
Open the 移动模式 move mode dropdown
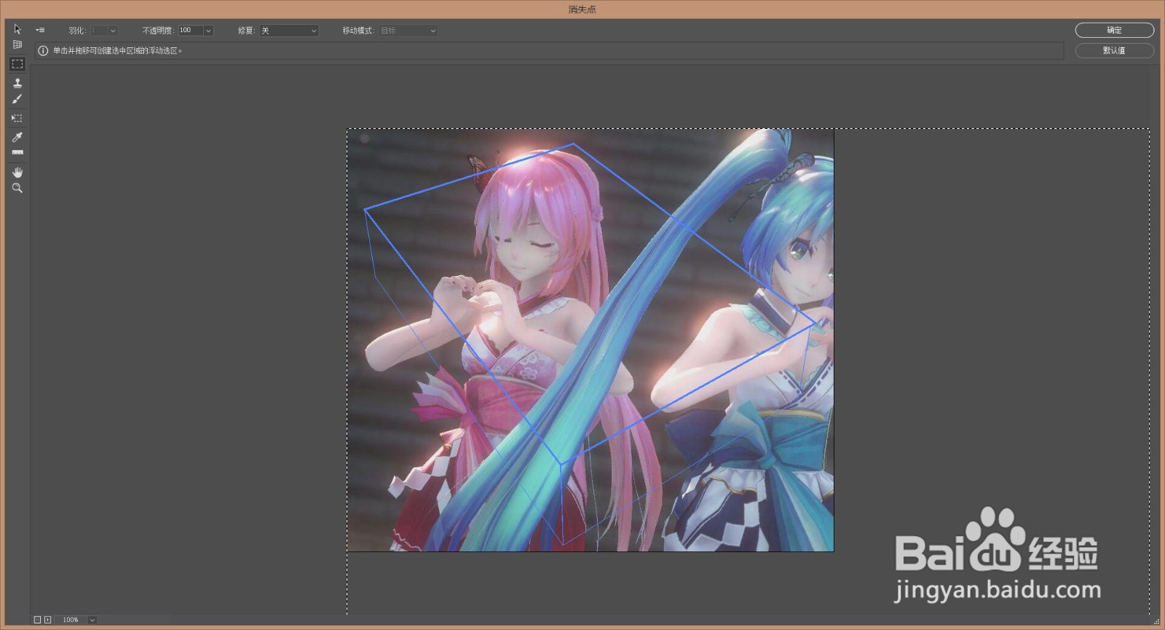(408, 31)
